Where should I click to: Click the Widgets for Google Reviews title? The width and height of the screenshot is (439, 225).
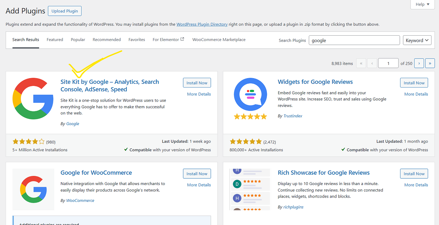click(315, 82)
